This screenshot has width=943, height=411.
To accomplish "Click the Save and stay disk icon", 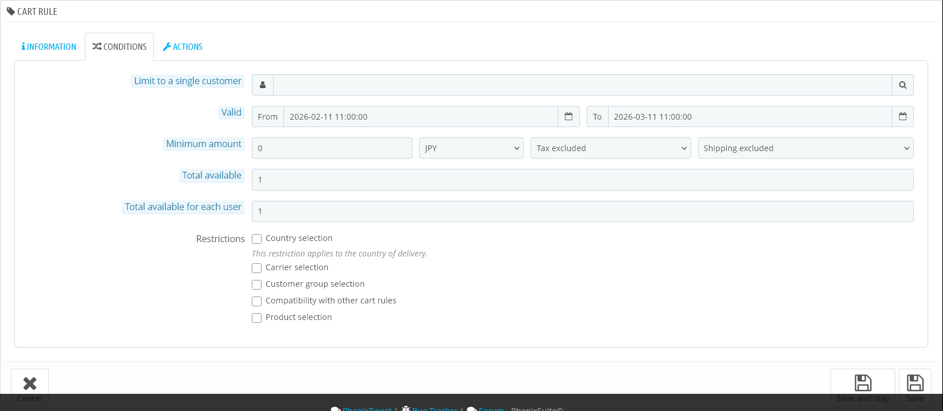I will [863, 382].
